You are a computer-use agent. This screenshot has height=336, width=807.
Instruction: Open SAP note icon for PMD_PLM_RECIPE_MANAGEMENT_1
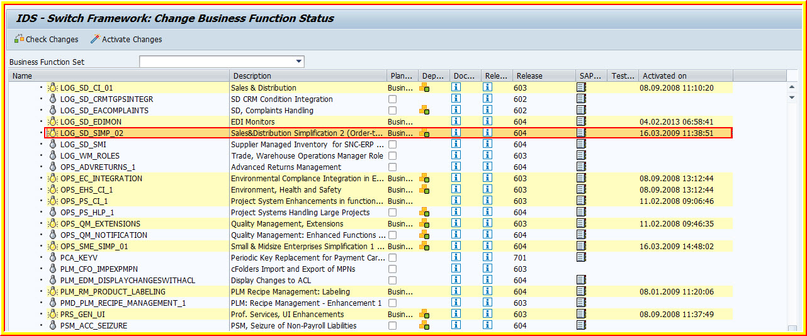(x=582, y=303)
